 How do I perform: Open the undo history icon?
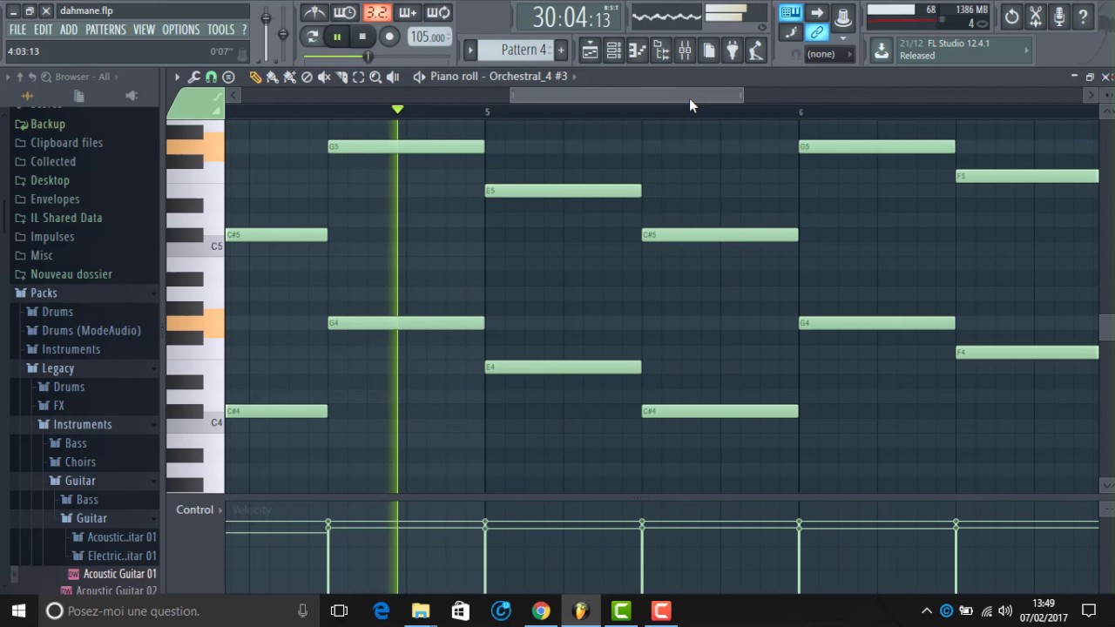coord(1011,16)
